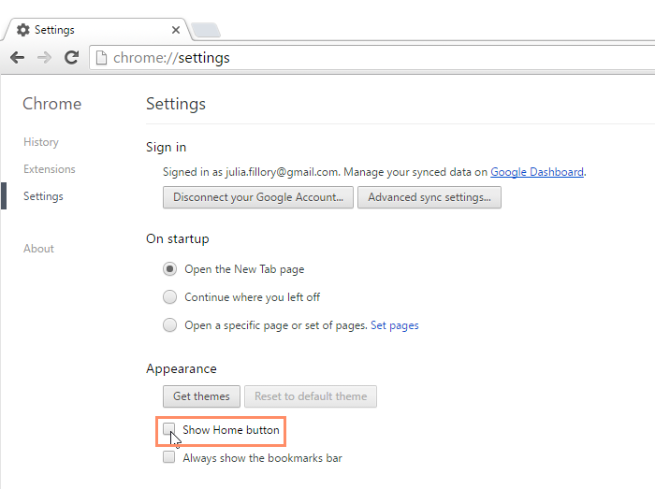Reload the current page
The height and width of the screenshot is (489, 655).
[x=71, y=58]
